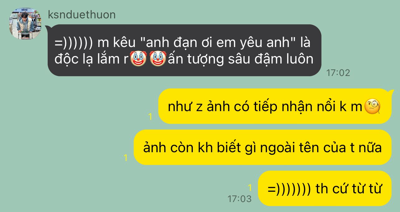Tap the ksnduethuon sender name
Image resolution: width=400 pixels, height=212 pixels.
82,15
